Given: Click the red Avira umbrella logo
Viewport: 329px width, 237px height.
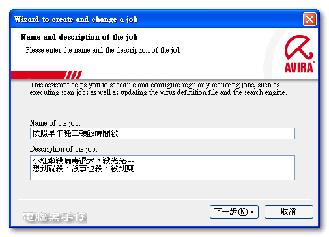Looking at the screenshot, I should 299,48.
